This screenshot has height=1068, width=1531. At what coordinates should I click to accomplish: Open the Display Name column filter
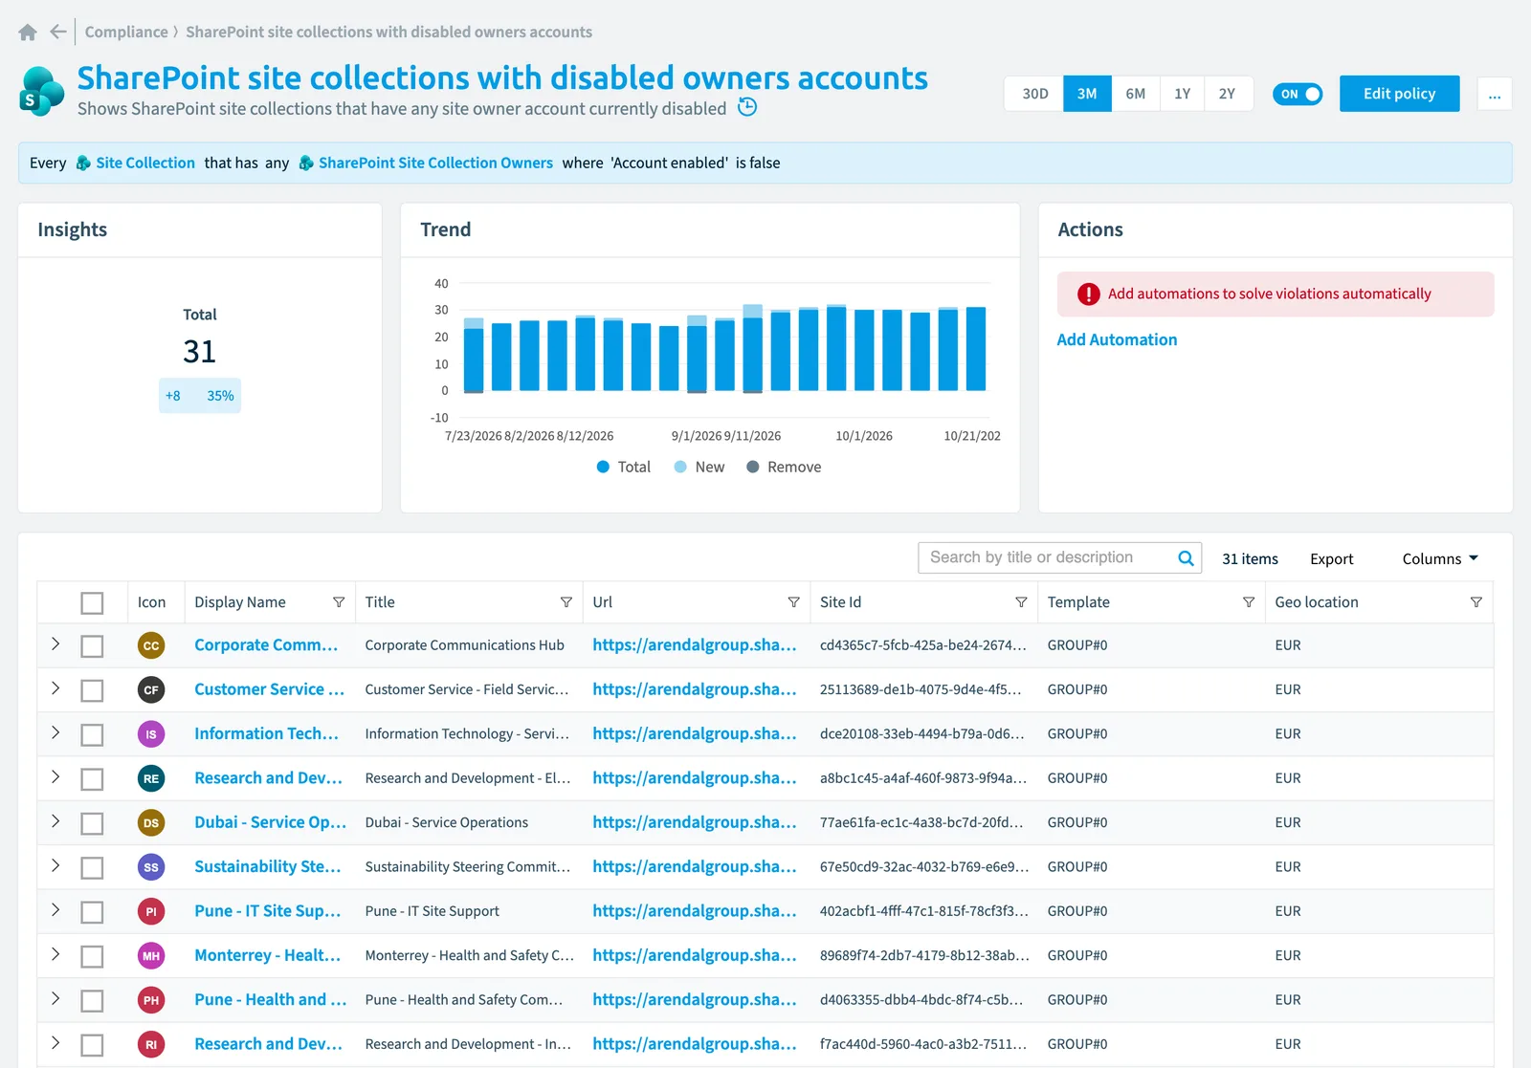339,602
